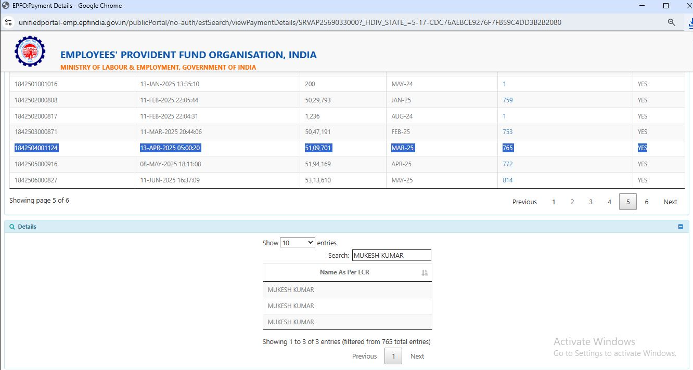Image resolution: width=693 pixels, height=370 pixels.
Task: Open the Show entries dropdown
Action: 297,243
